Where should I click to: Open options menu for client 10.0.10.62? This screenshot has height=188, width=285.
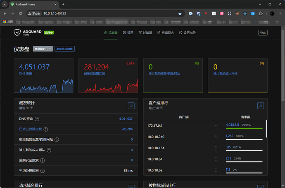[x=216, y=170]
